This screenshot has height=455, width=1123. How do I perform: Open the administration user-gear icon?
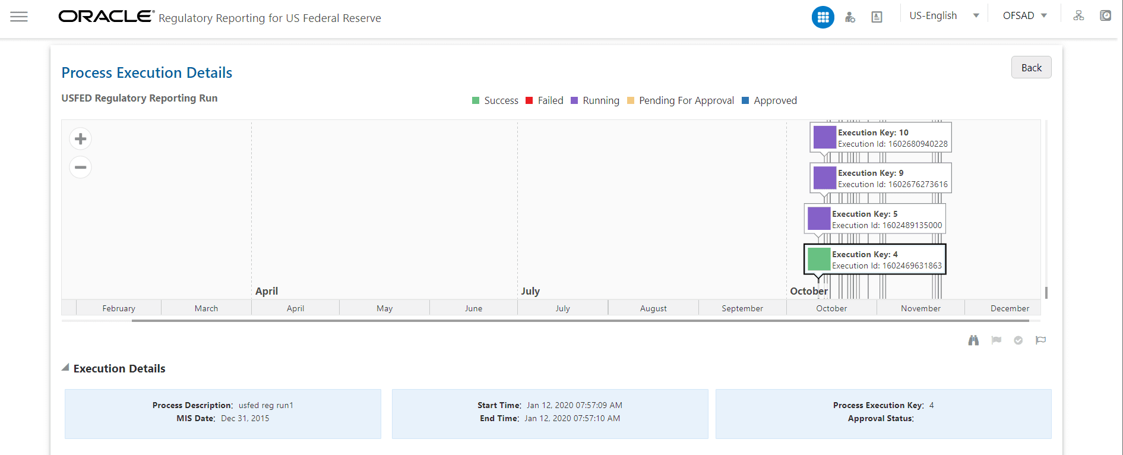[850, 17]
